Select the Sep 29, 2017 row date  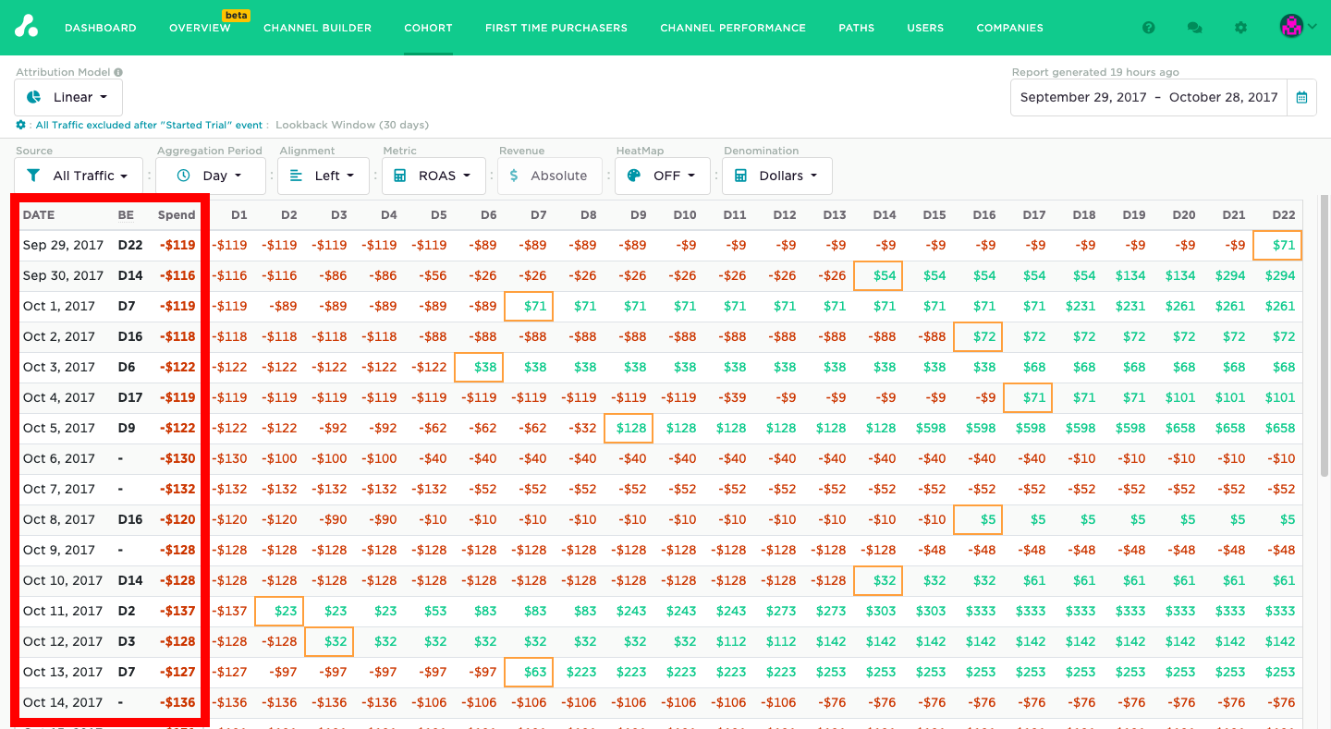(63, 245)
